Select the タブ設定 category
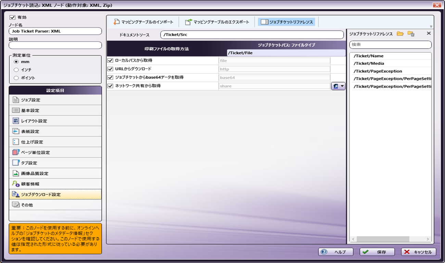 pyautogui.click(x=55, y=163)
